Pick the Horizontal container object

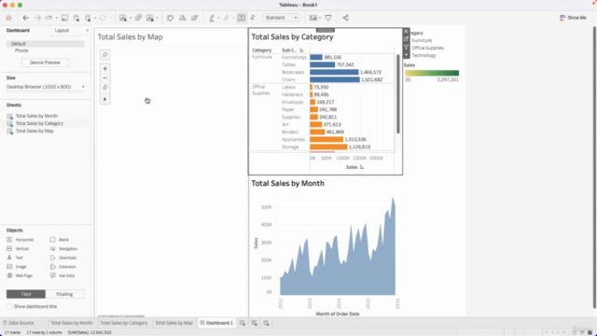tap(21, 240)
